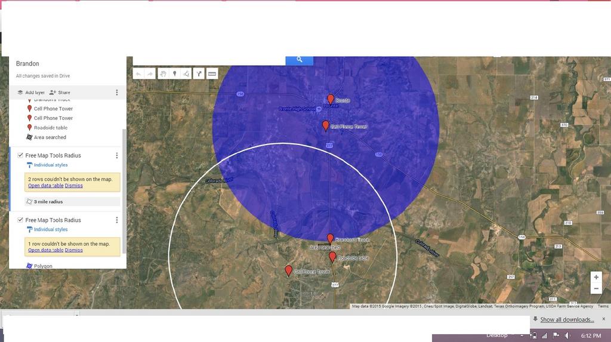Select the measure distances ruler tool
This screenshot has width=611, height=342.
coord(212,74)
